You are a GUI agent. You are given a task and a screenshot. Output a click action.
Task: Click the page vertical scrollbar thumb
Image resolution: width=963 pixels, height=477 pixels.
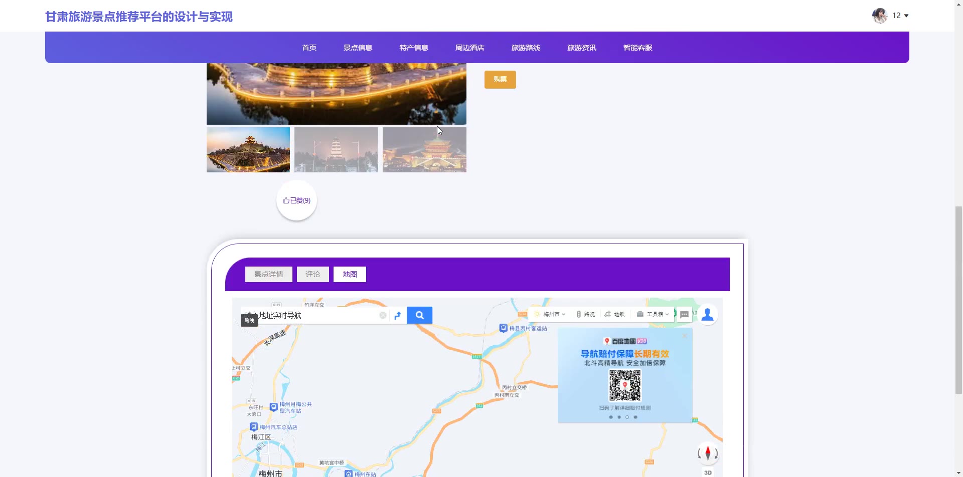point(958,300)
